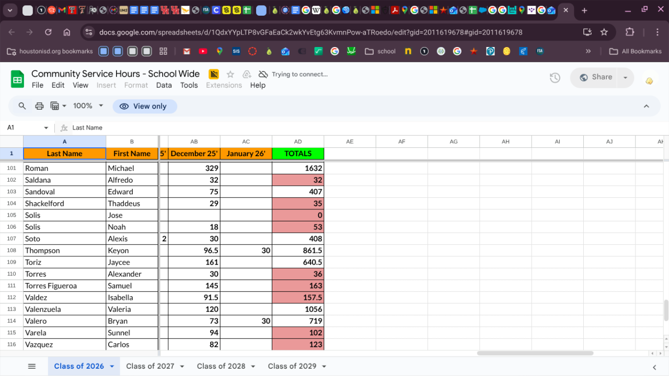Open the All Bookmarks folder

click(x=636, y=51)
